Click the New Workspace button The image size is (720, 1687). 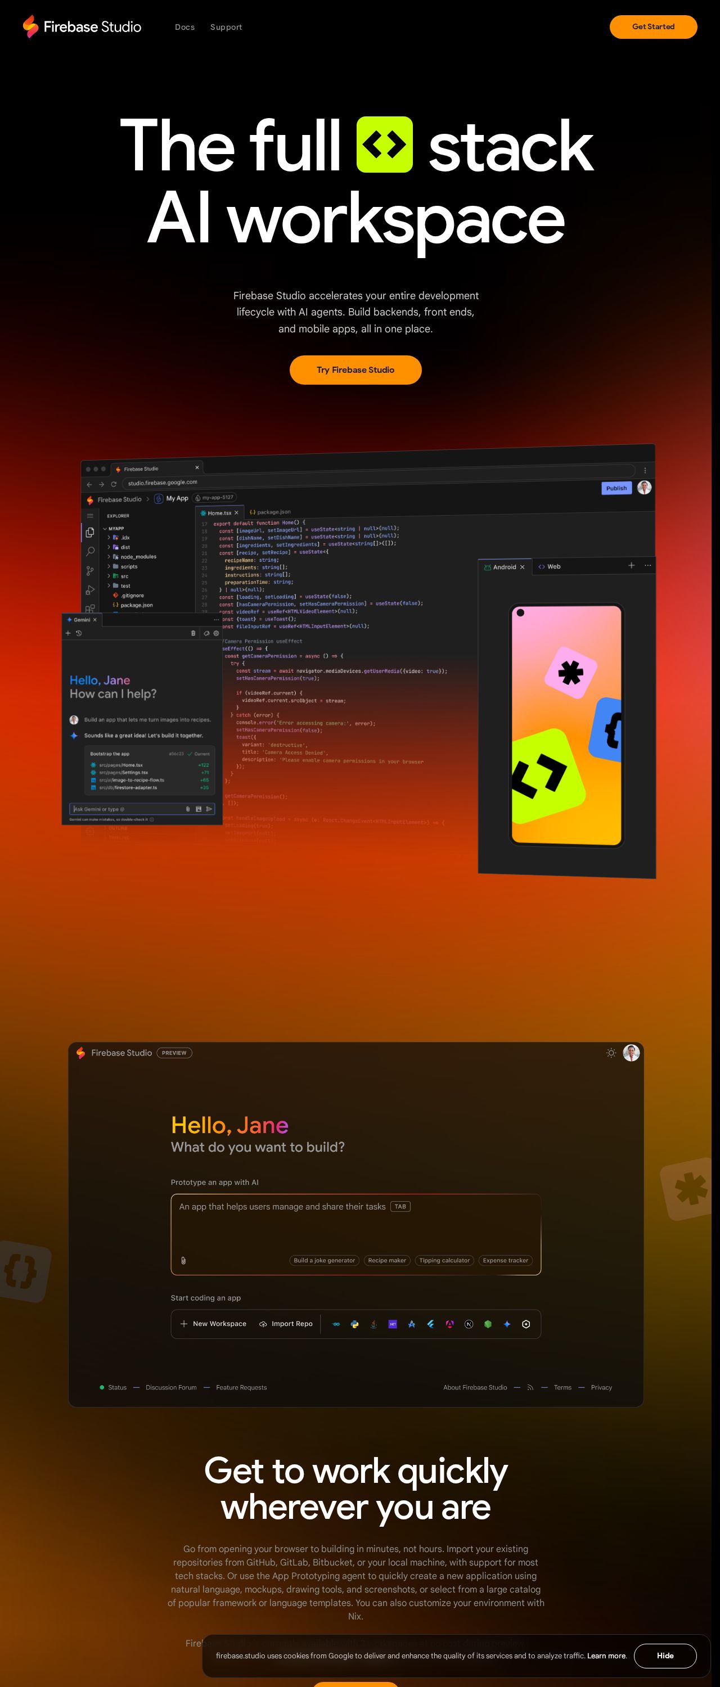point(214,1324)
